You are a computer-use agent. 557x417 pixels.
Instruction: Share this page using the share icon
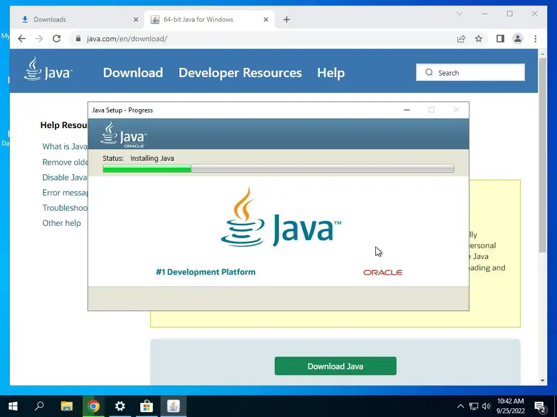coord(461,39)
